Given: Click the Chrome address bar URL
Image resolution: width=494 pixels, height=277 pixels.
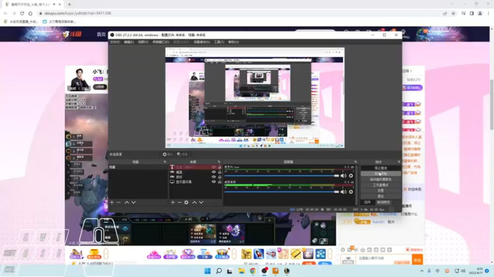Looking at the screenshot, I should click(x=78, y=14).
